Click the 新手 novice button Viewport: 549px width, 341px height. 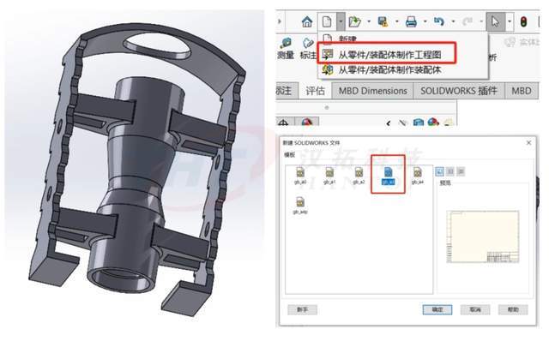point(303,309)
